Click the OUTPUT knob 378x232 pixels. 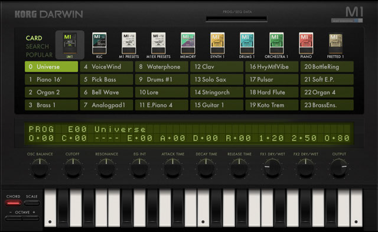click(x=339, y=168)
